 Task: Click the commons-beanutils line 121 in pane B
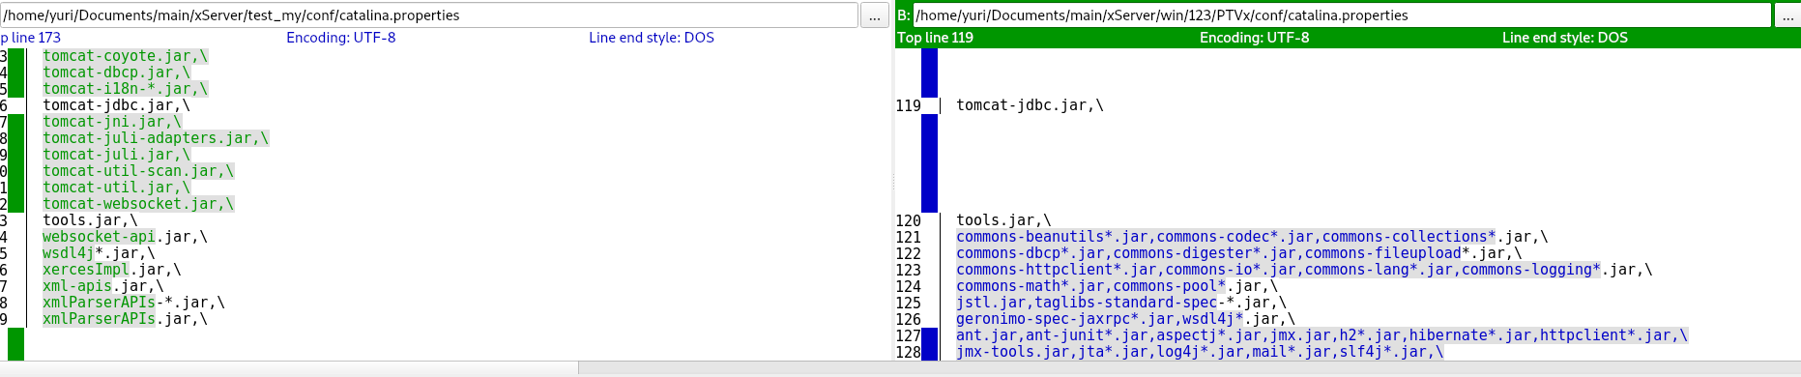[x=1252, y=237]
